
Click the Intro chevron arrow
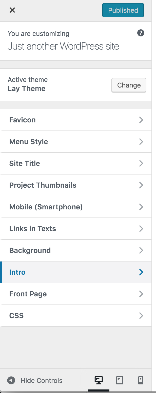tap(141, 272)
